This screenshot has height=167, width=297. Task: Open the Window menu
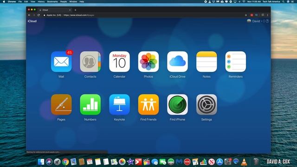tap(73, 1)
